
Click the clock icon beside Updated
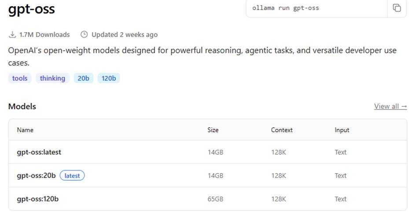tap(84, 34)
